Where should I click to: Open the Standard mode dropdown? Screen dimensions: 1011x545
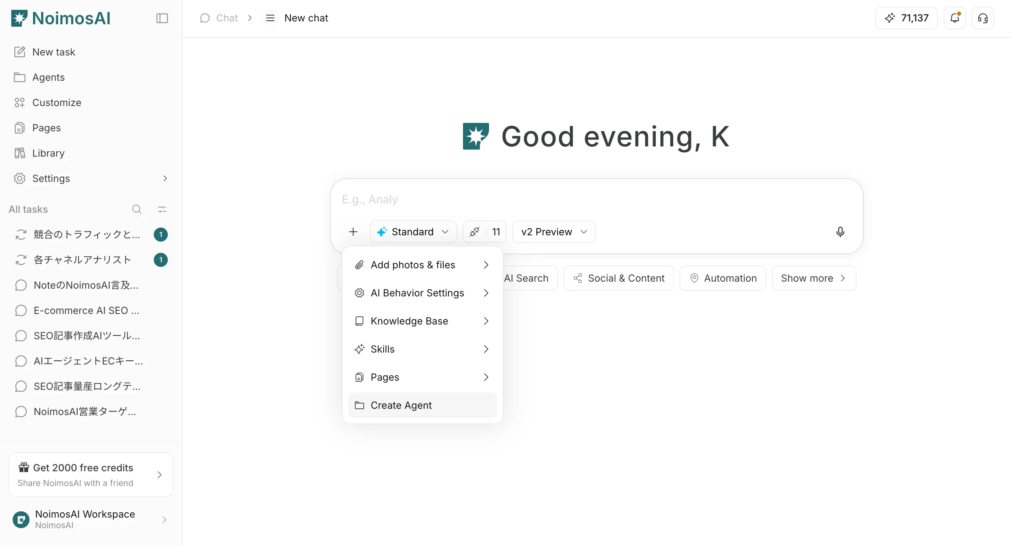(413, 232)
